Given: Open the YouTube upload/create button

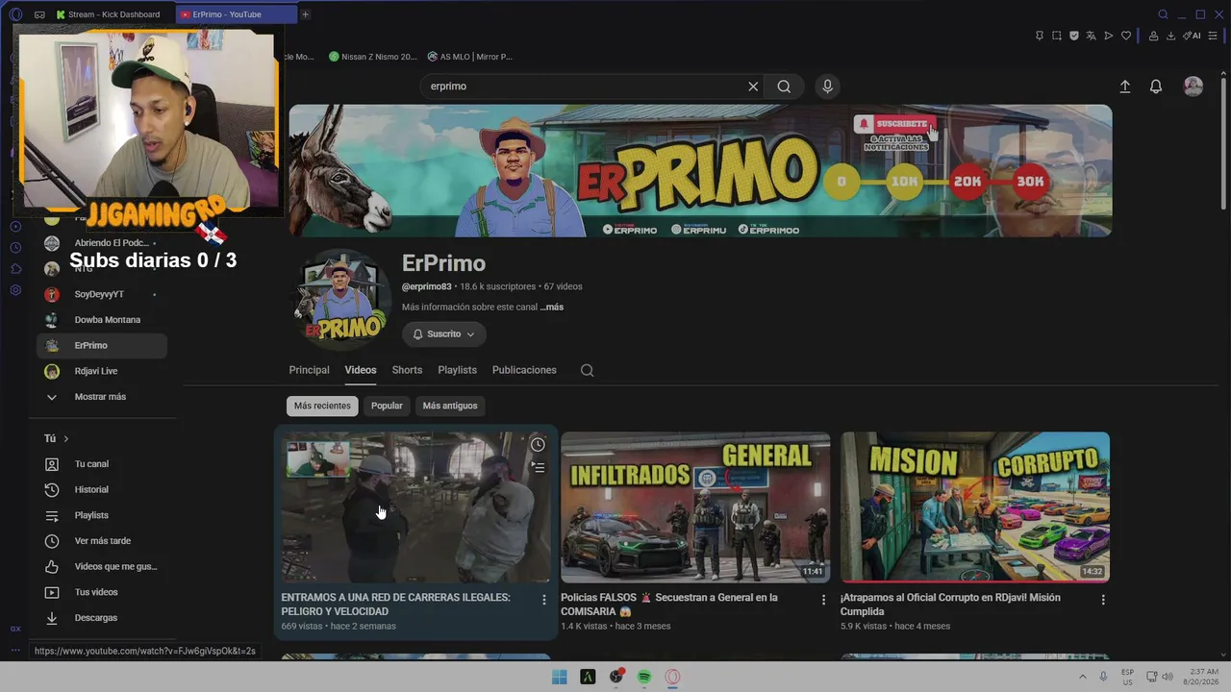Looking at the screenshot, I should pyautogui.click(x=1125, y=86).
